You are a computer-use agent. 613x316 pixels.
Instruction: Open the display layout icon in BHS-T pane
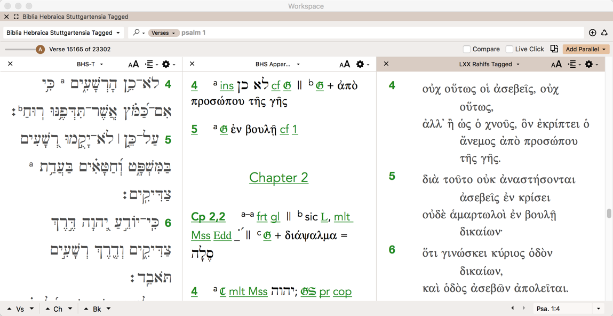point(151,64)
